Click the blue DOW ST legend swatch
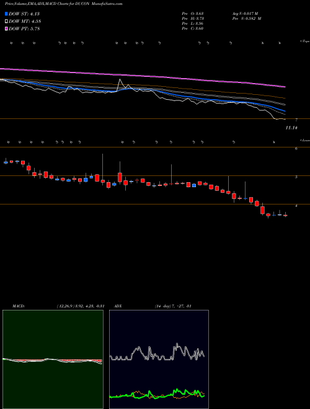Screen dimensions: 310x409 pyautogui.click(x=7, y=14)
